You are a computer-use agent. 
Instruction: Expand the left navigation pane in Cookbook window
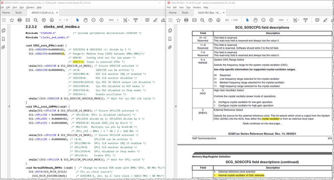coord(9,106)
